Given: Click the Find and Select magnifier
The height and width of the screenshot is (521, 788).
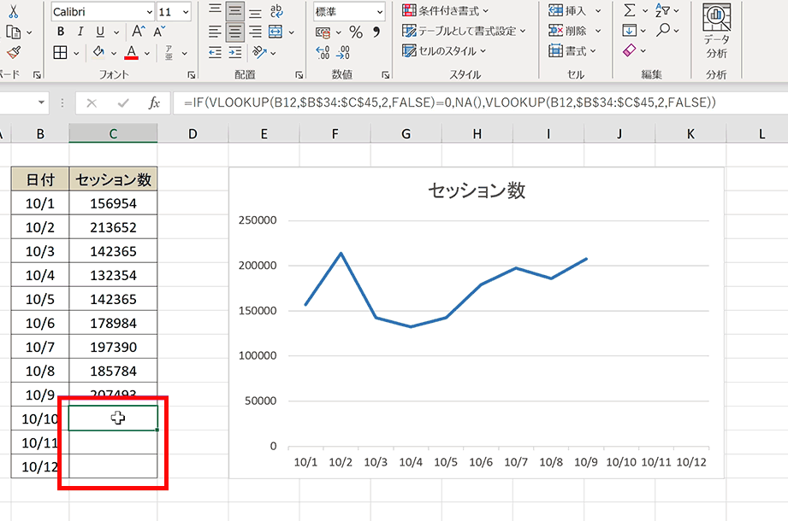Looking at the screenshot, I should [663, 30].
